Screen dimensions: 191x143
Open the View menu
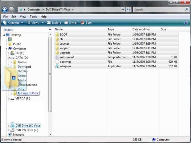click(23, 17)
